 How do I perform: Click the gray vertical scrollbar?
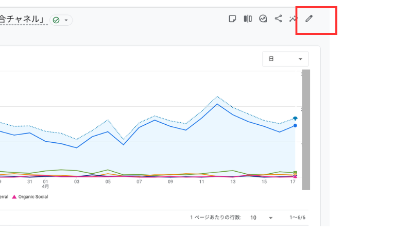(x=306, y=129)
